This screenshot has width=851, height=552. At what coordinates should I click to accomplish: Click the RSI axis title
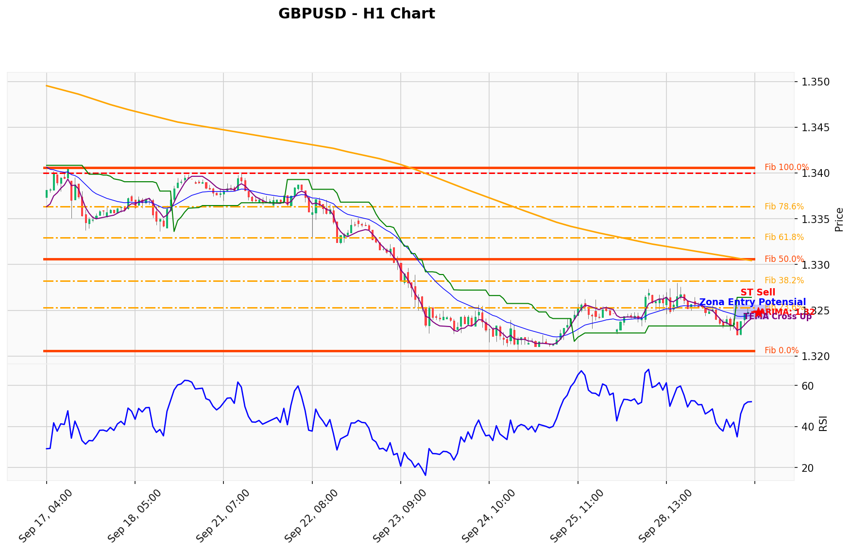823,423
